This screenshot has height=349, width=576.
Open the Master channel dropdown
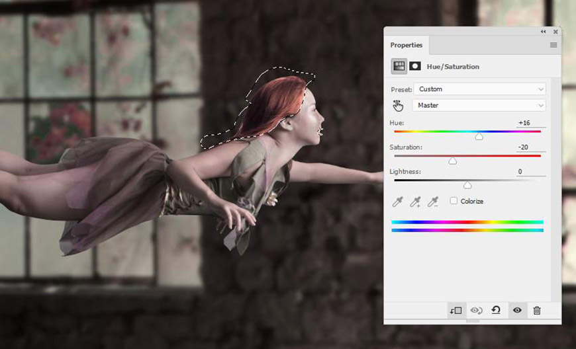(479, 105)
